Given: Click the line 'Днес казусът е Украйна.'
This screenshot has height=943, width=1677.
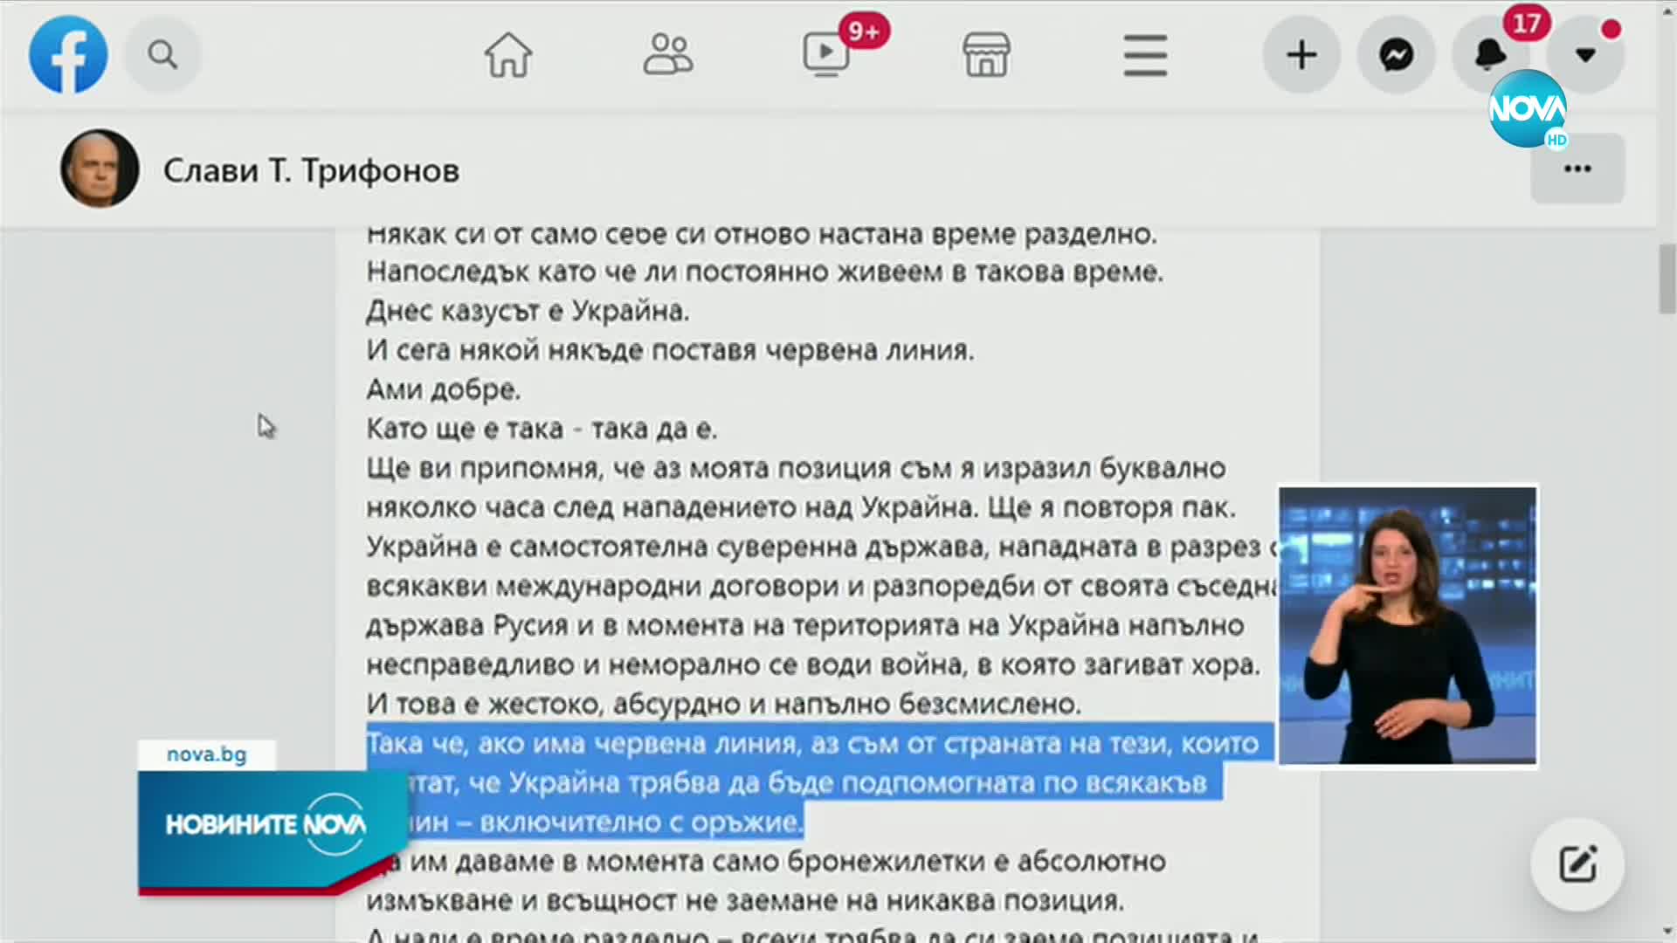Looking at the screenshot, I should 528,311.
